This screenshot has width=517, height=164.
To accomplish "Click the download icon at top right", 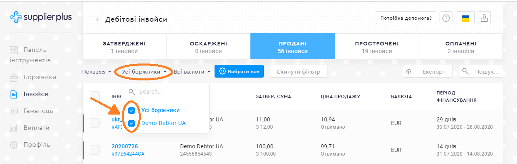I will click(485, 18).
